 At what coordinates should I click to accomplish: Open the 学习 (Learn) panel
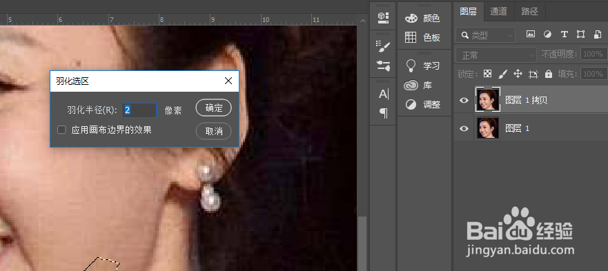[422, 66]
